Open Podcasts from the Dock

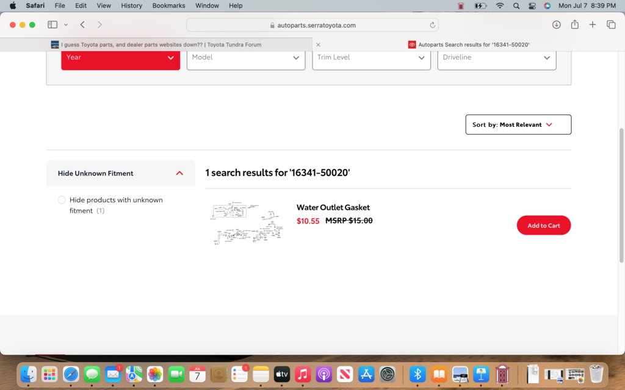324,374
